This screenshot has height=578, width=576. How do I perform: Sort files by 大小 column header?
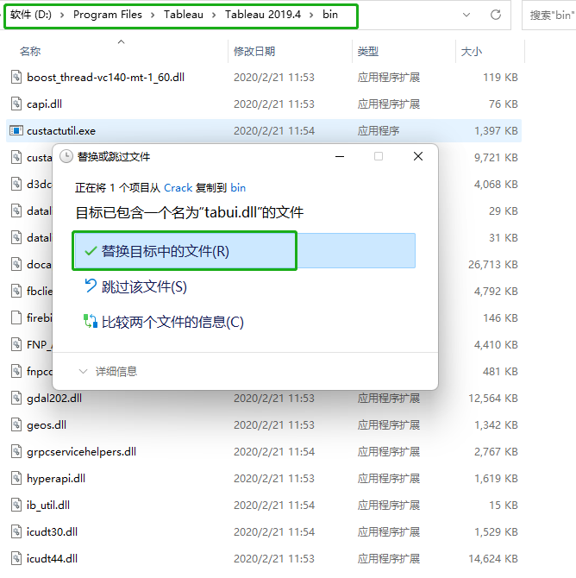coord(472,51)
